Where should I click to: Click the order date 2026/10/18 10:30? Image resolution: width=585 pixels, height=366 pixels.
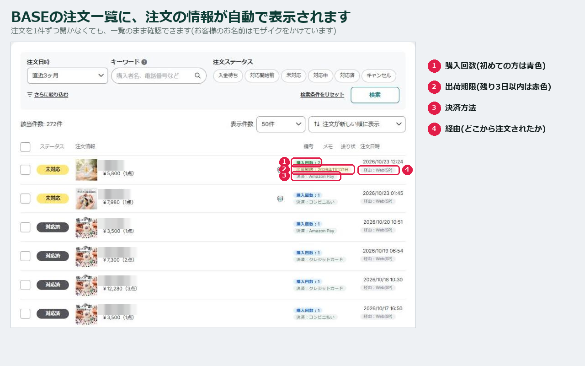tap(383, 280)
